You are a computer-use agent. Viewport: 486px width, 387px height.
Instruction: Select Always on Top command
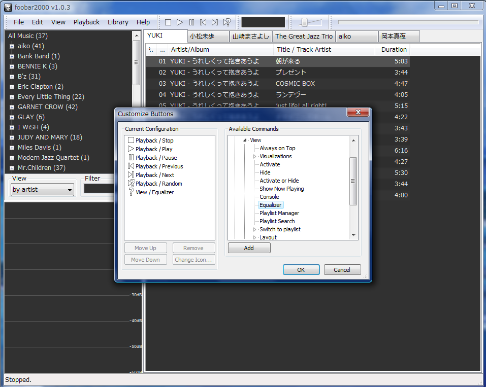tap(277, 148)
